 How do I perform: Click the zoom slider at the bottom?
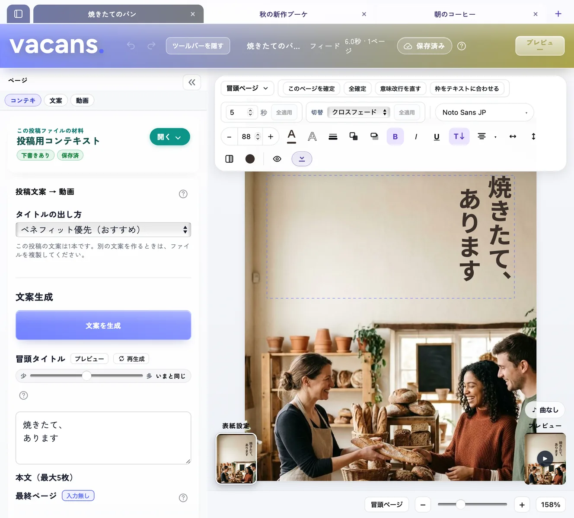(472, 504)
